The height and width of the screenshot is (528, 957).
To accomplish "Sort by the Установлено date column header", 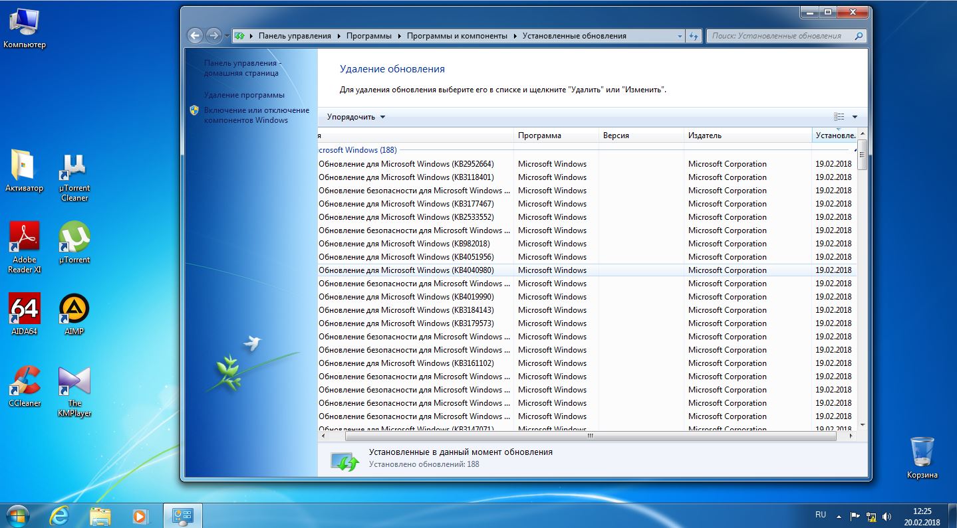I will click(x=835, y=135).
